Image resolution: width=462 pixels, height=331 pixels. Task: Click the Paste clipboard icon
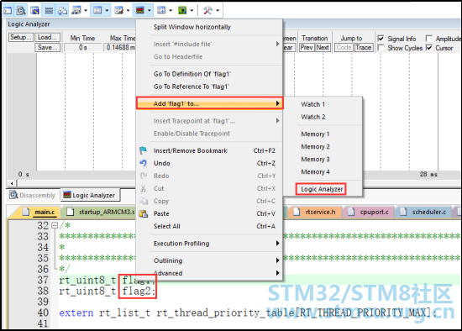click(143, 213)
